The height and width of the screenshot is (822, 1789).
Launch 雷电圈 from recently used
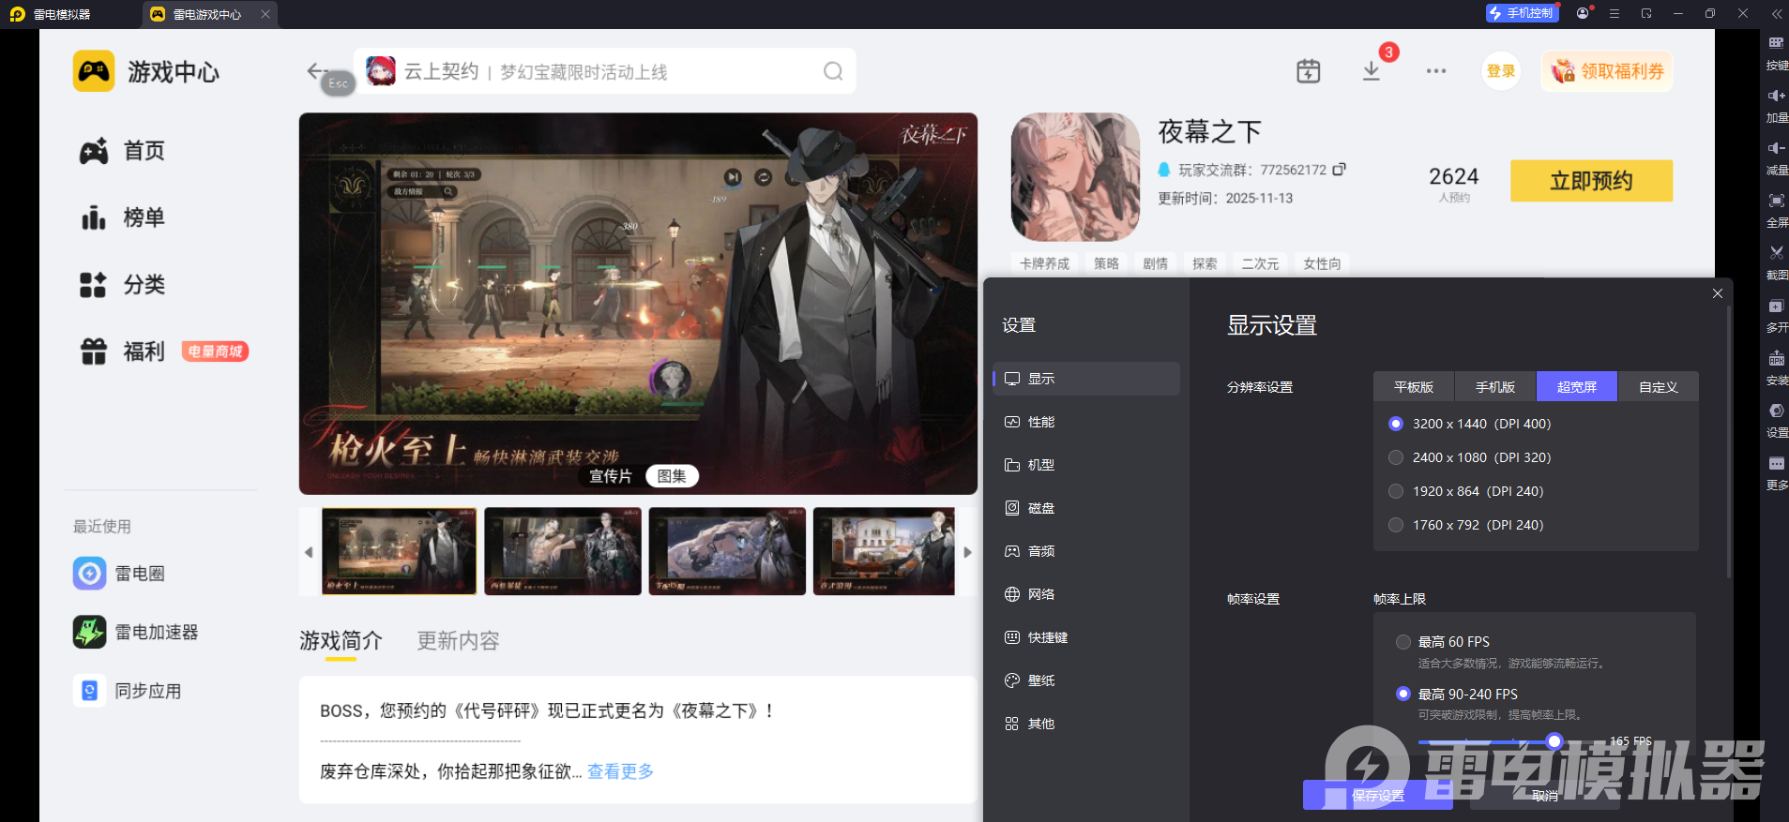tap(119, 573)
